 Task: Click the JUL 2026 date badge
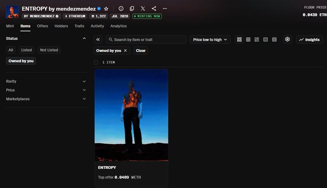pyautogui.click(x=120, y=16)
